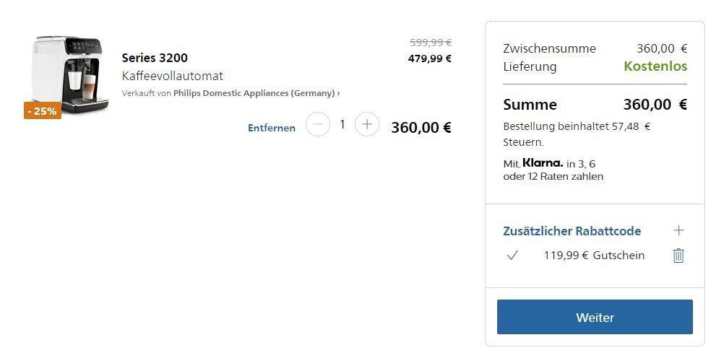Open Philips Domestic Appliances (Germany) seller link
Screen dimensions: 724x353
[x=254, y=93]
